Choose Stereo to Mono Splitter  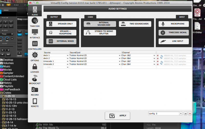pos(100,33)
